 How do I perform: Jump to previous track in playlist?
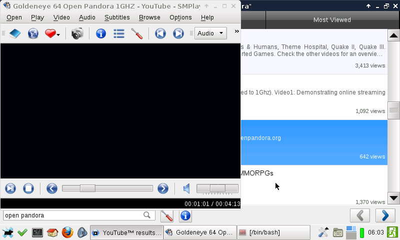coord(160,33)
